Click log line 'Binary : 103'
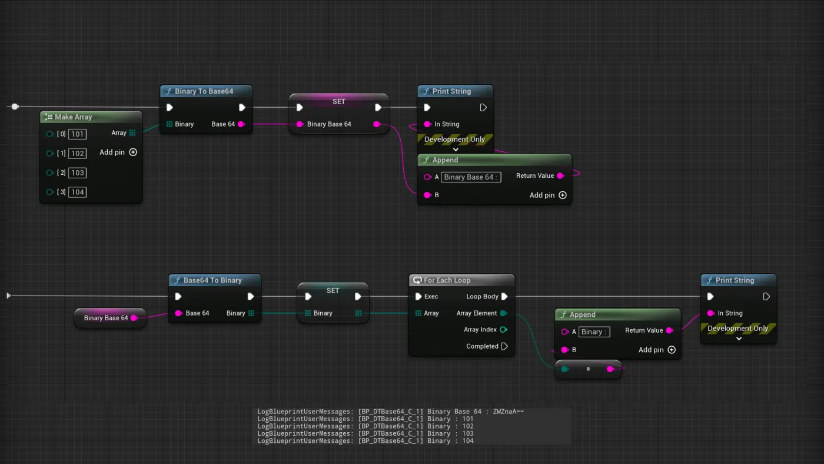 point(366,433)
